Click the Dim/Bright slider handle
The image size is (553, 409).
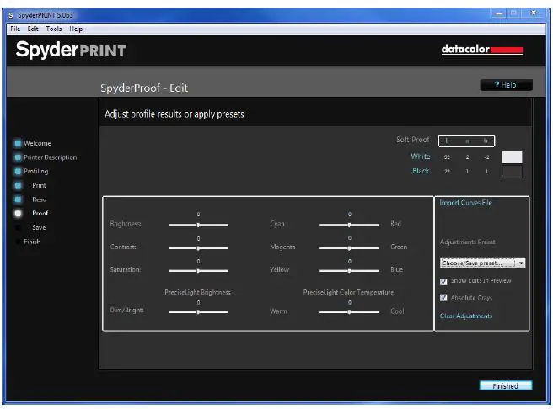pyautogui.click(x=198, y=312)
